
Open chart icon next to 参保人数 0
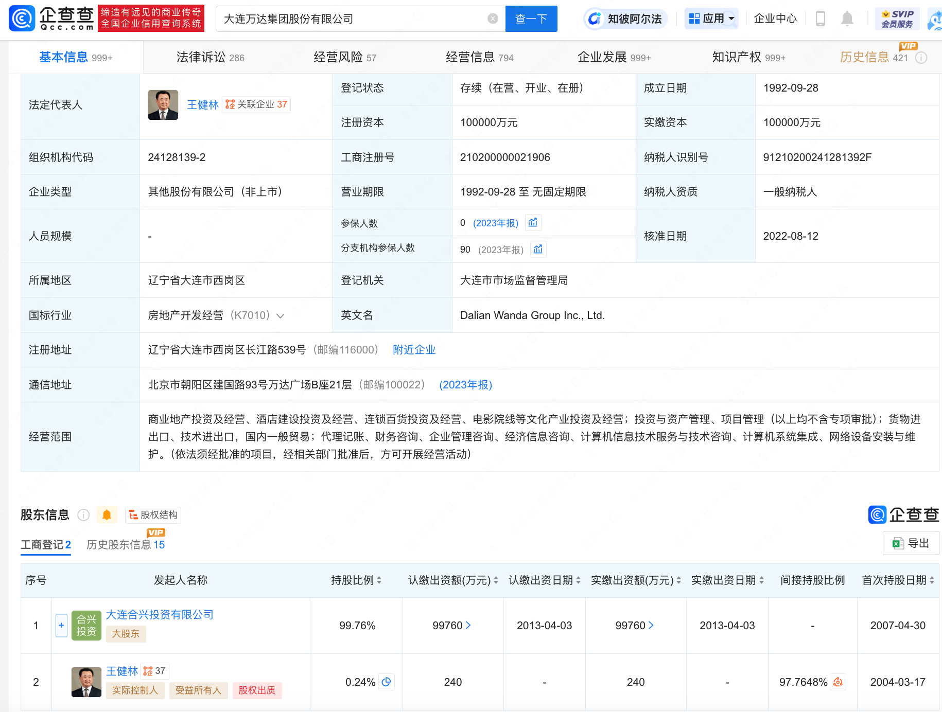[533, 223]
